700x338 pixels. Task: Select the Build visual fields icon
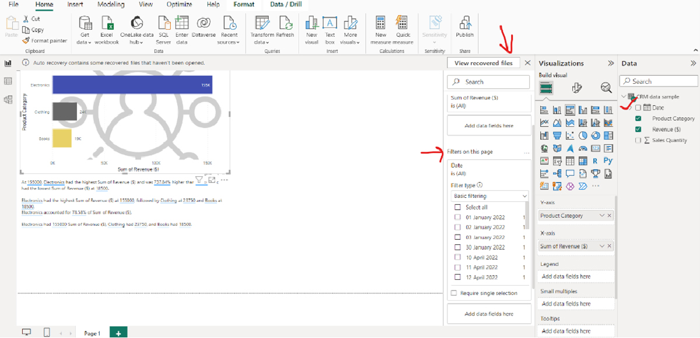click(546, 88)
